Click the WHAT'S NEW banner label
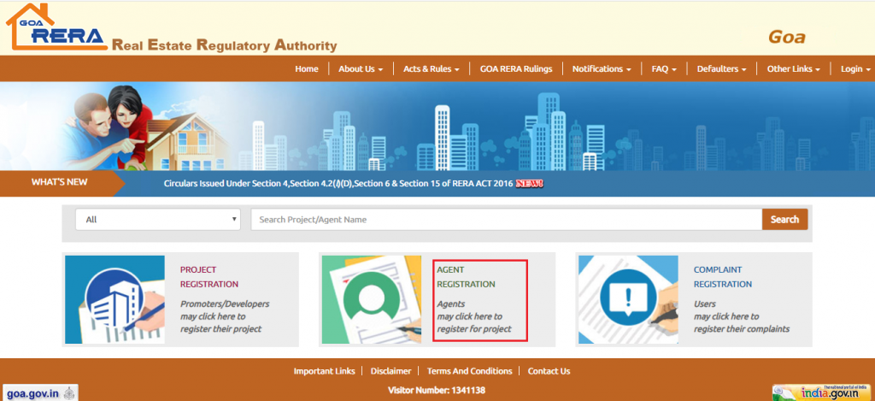The width and height of the screenshot is (875, 401). tap(59, 181)
